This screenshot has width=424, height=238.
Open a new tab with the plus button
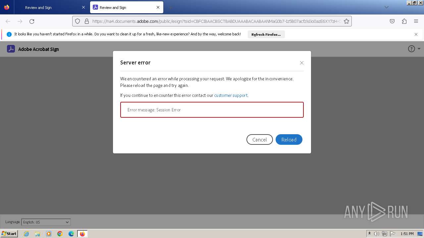tap(170, 8)
